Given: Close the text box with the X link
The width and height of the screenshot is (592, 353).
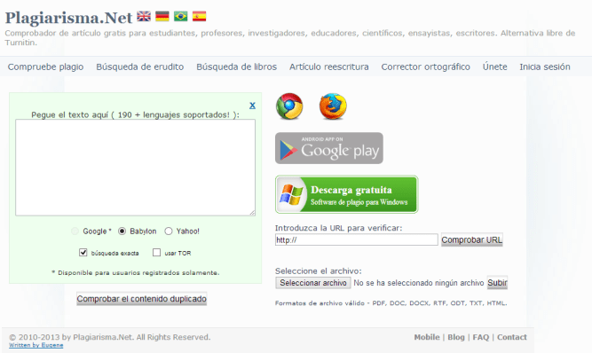Looking at the screenshot, I should [252, 106].
